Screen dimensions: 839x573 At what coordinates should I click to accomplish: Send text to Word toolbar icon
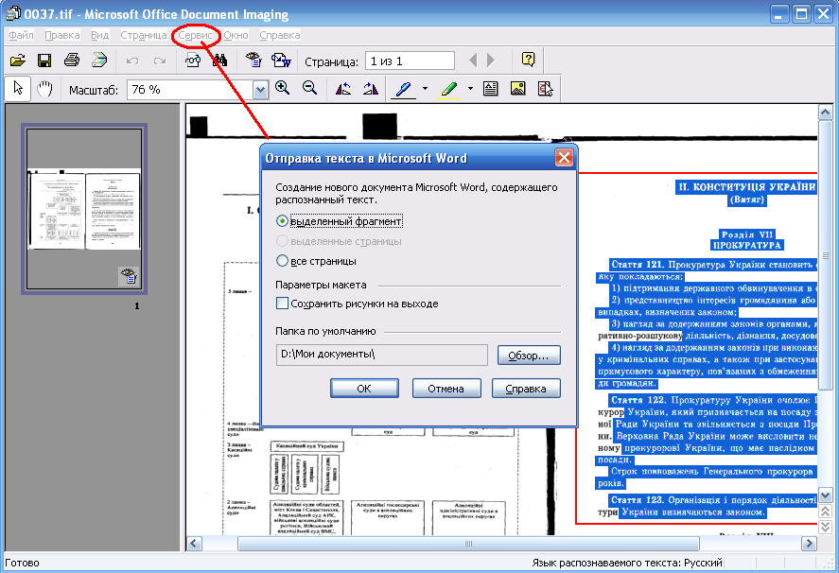point(281,60)
